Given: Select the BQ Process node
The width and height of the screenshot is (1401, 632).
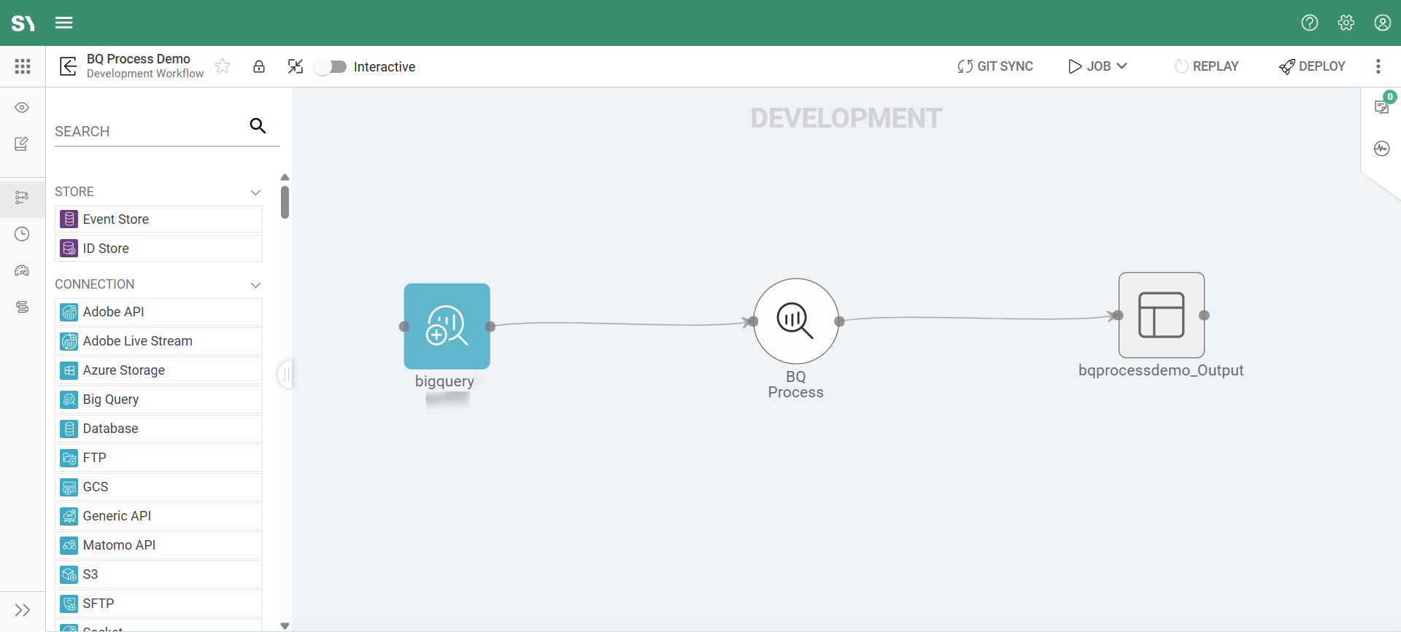Looking at the screenshot, I should click(795, 321).
